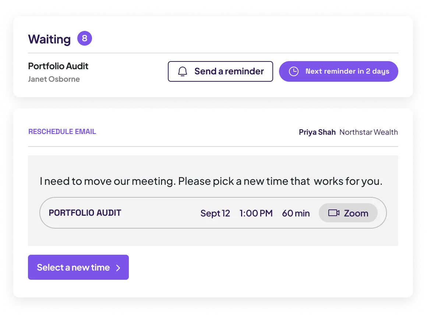Click the Janet Osborne name

click(54, 79)
